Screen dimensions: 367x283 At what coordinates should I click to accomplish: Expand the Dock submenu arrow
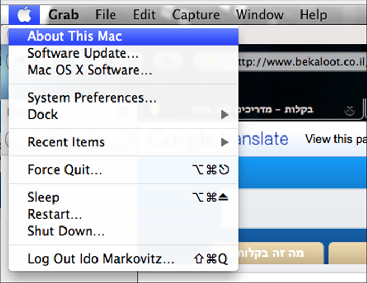pos(225,115)
